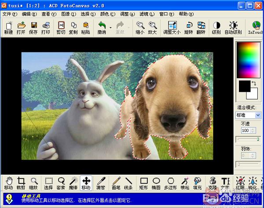This screenshot has height=208, width=264.
Task: Open the Resize (调整大小) tool
Action: [172, 28]
